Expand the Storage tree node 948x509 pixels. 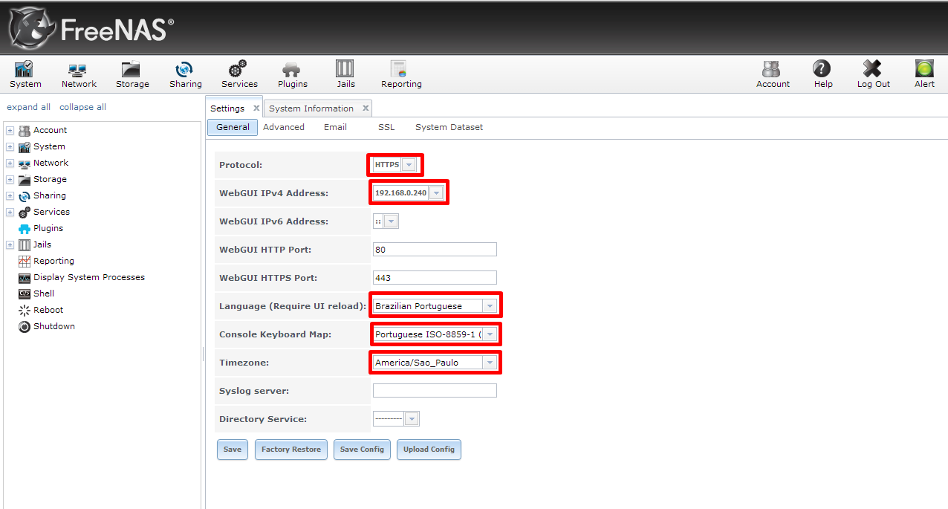[10, 180]
